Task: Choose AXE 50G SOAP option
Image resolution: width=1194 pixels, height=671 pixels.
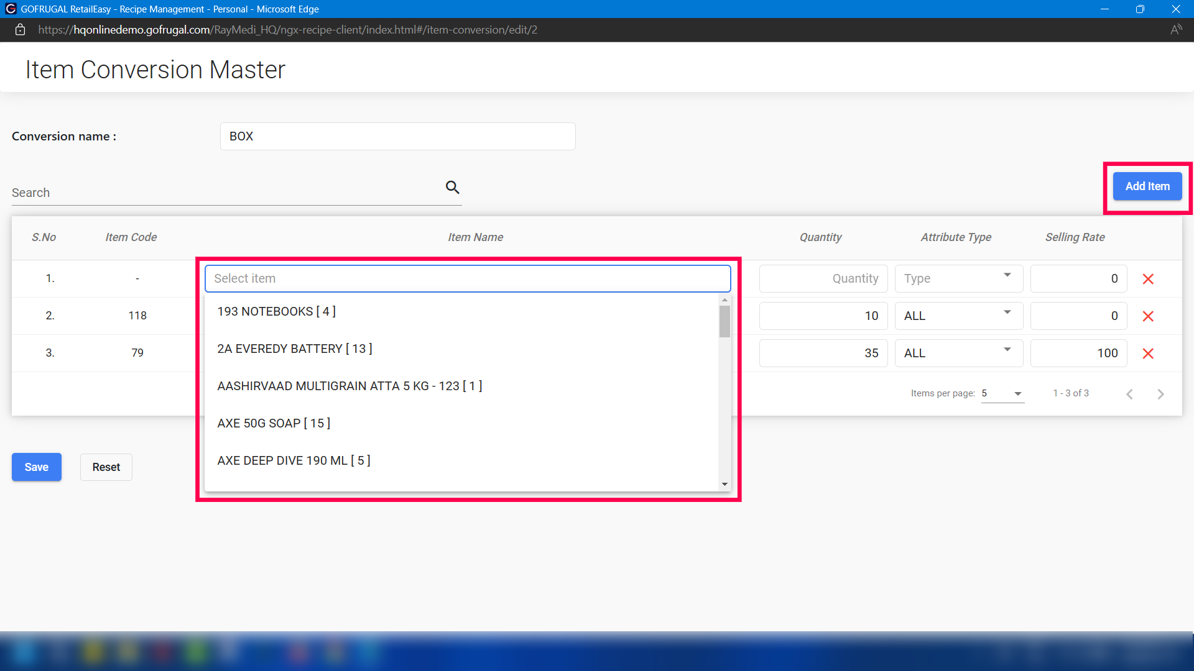Action: [274, 423]
